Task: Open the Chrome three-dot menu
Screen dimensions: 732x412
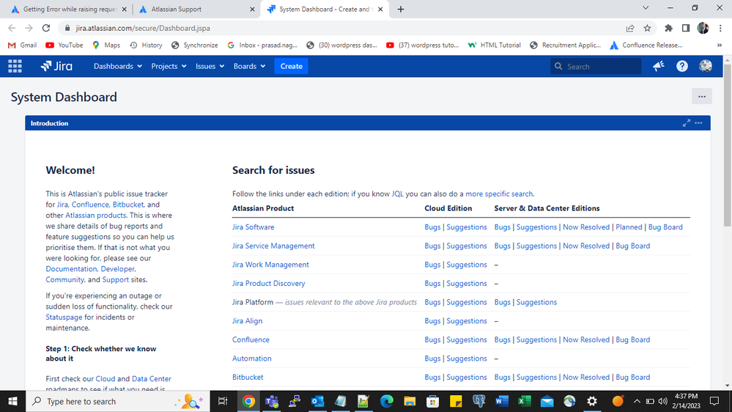Action: 720,28
